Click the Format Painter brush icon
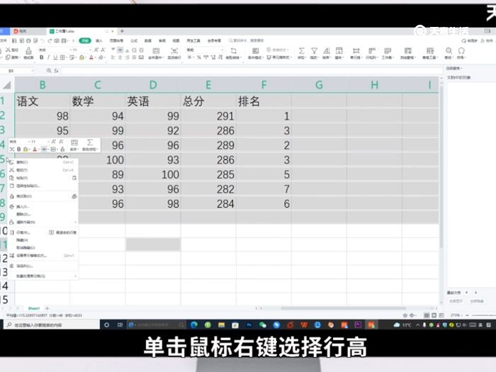Screen dimensions: 496x372 point(28,51)
